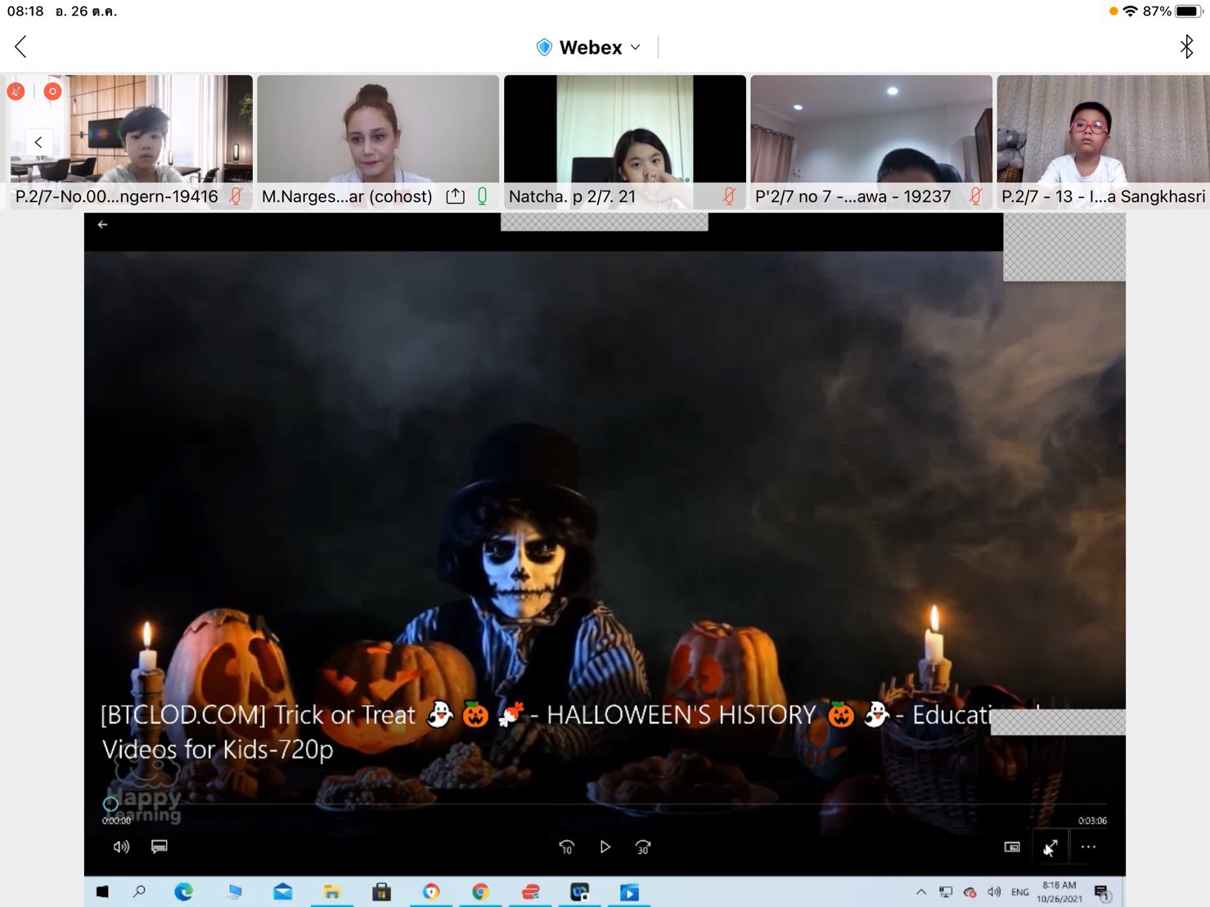The image size is (1210, 907).
Task: Open the player's more options ellipsis
Action: click(1088, 847)
